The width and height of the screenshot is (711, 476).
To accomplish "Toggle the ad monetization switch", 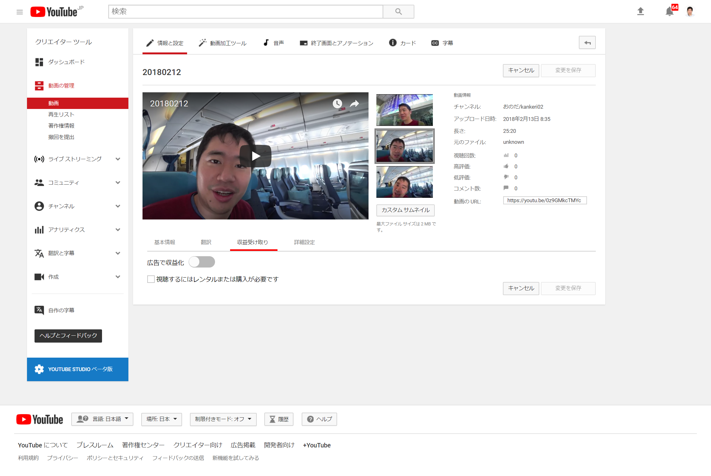I will (202, 262).
